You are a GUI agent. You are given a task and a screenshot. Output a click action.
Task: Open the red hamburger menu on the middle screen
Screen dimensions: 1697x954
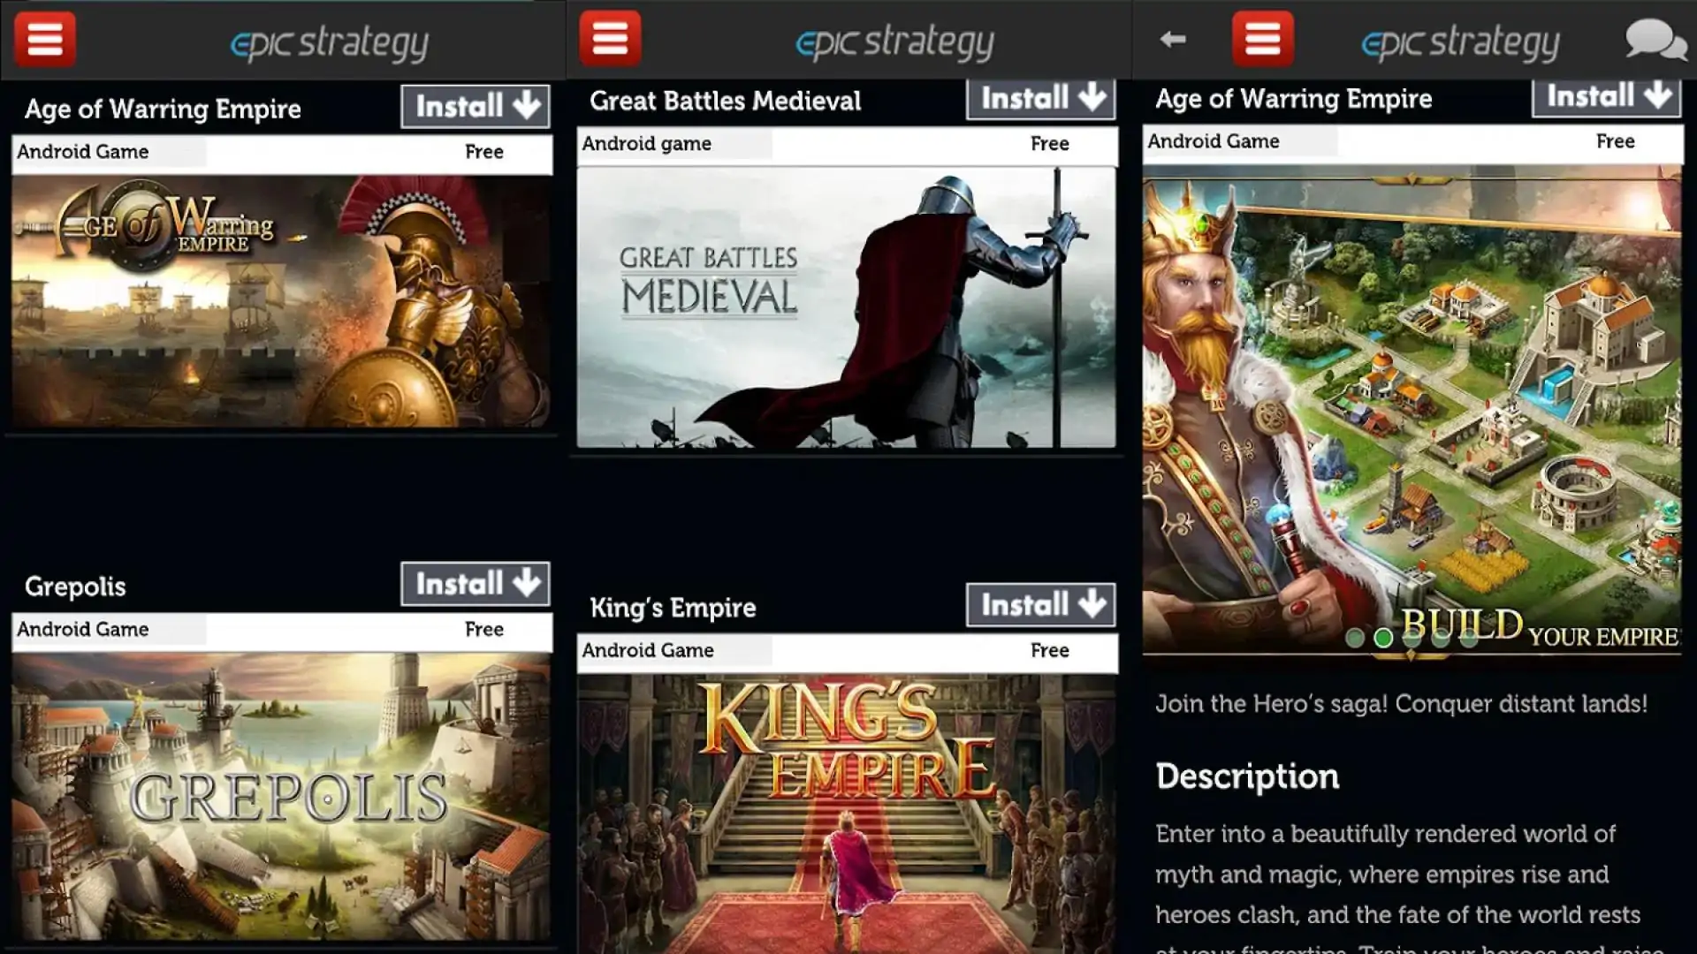pyautogui.click(x=611, y=39)
